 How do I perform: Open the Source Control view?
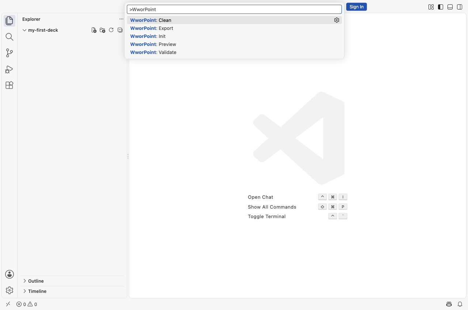pyautogui.click(x=10, y=53)
